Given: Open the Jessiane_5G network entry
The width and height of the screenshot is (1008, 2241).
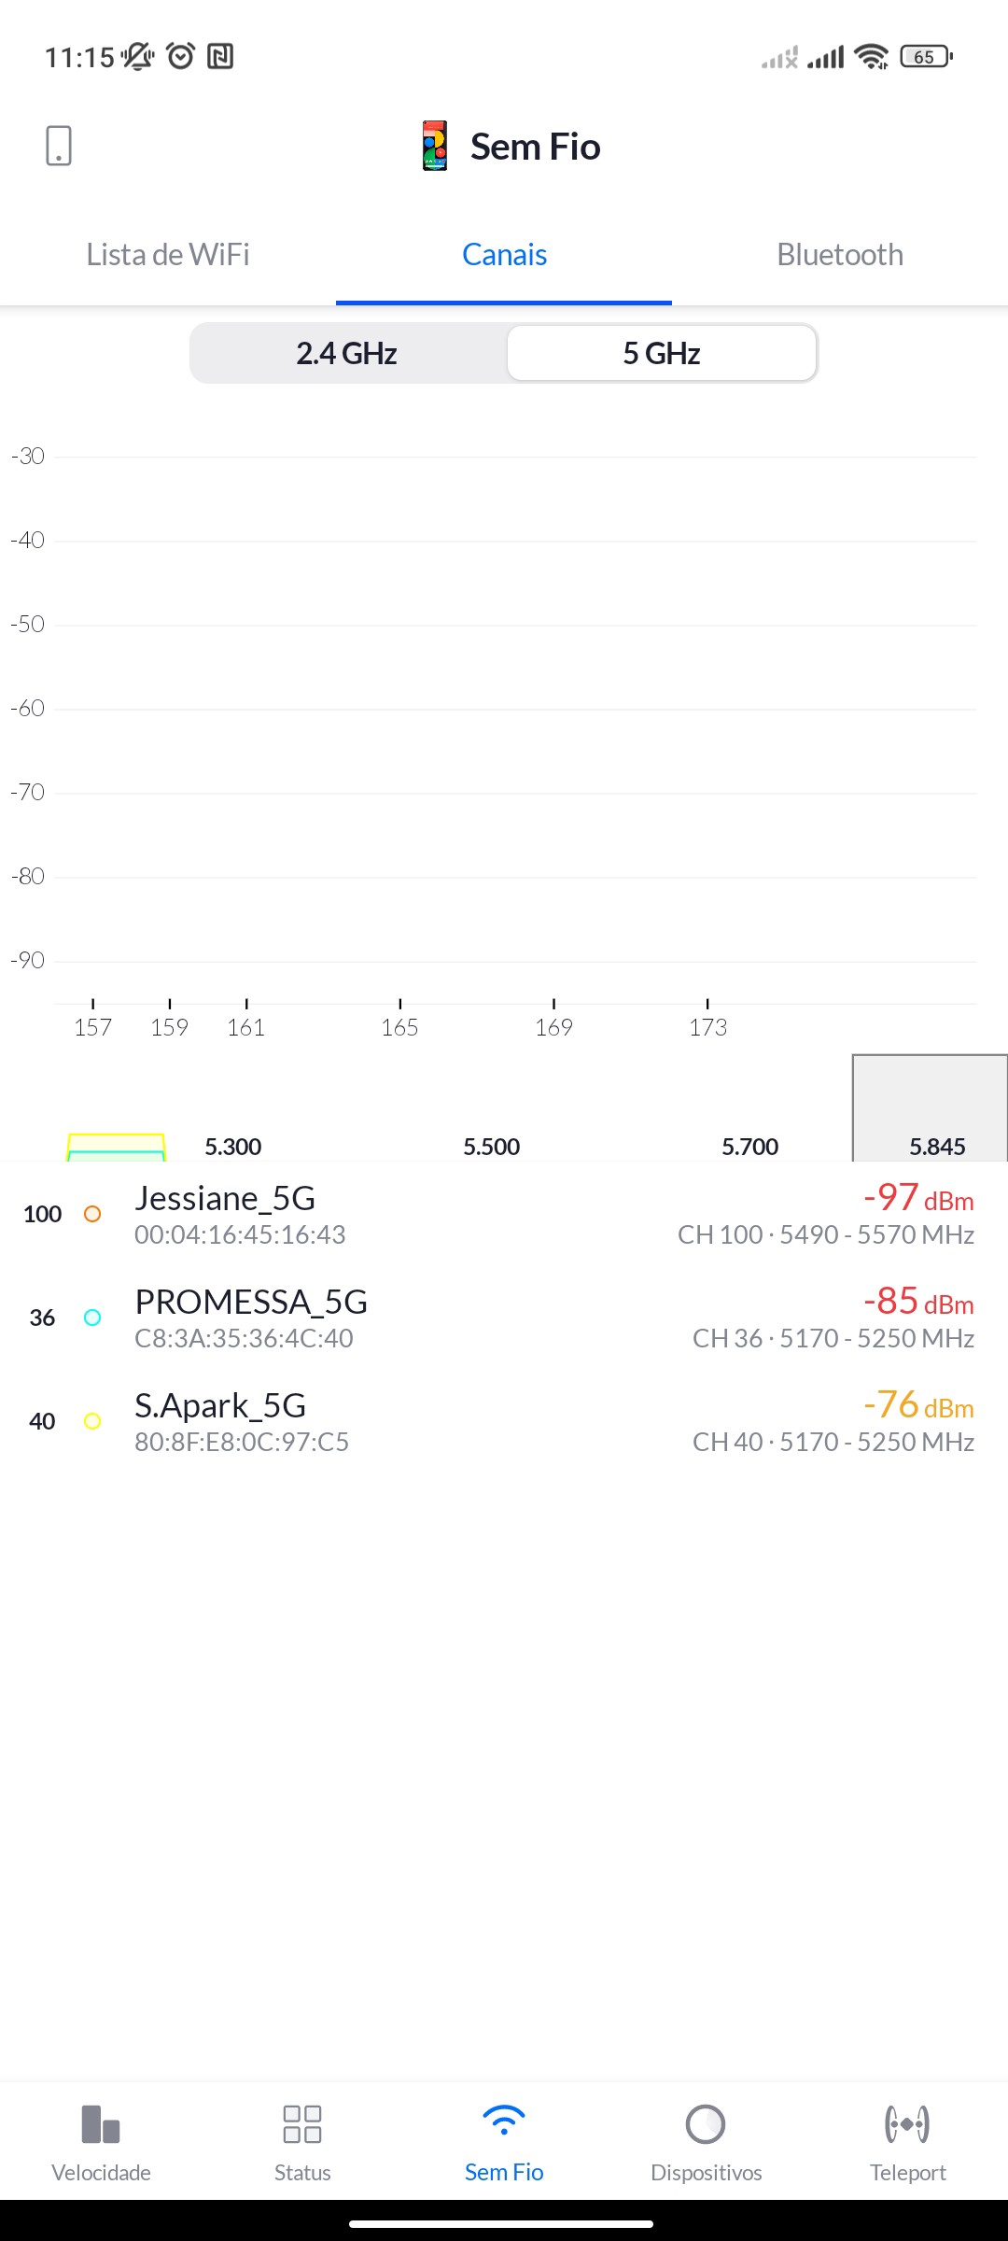Looking at the screenshot, I should coord(504,1214).
